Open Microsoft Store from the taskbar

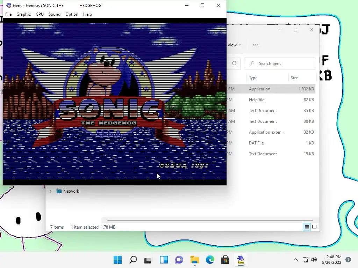[225, 260]
